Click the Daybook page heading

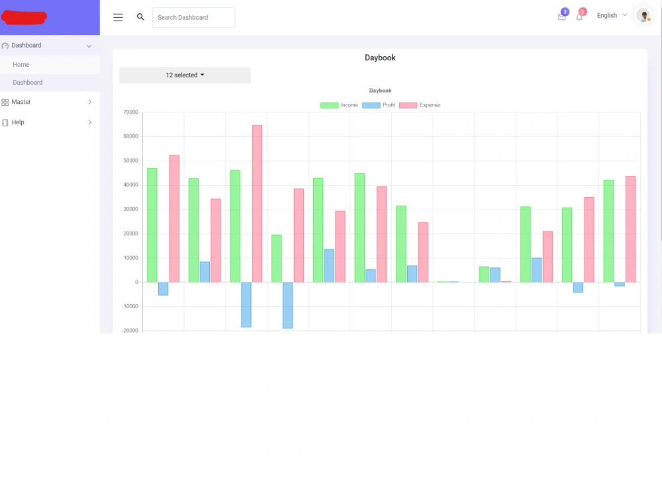380,58
